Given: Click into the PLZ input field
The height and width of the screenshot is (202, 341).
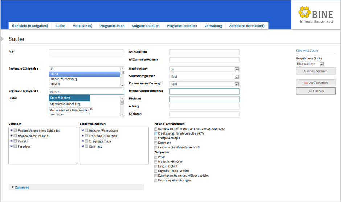Looking at the screenshot, I should point(87,52).
